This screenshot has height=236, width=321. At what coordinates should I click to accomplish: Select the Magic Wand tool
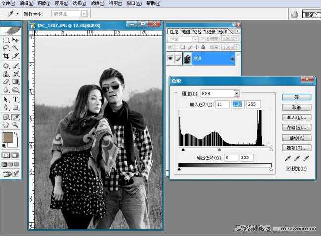click(15, 48)
